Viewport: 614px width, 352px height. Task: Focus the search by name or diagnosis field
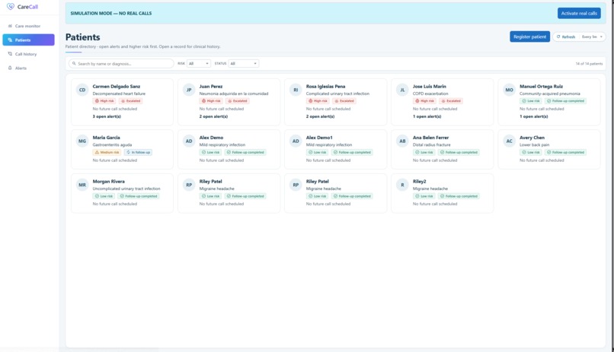[121, 63]
